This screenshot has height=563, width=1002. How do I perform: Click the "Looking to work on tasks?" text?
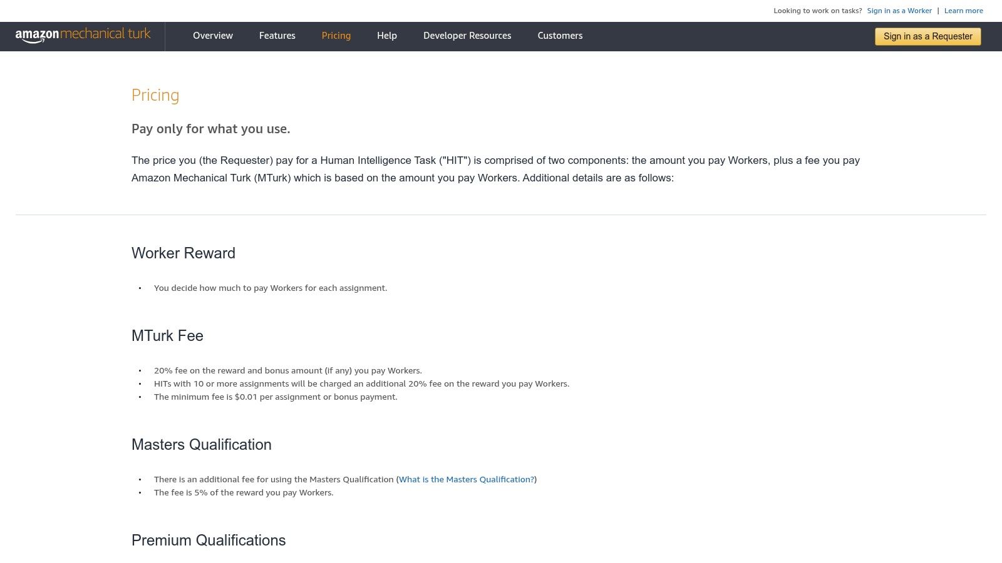(x=817, y=11)
